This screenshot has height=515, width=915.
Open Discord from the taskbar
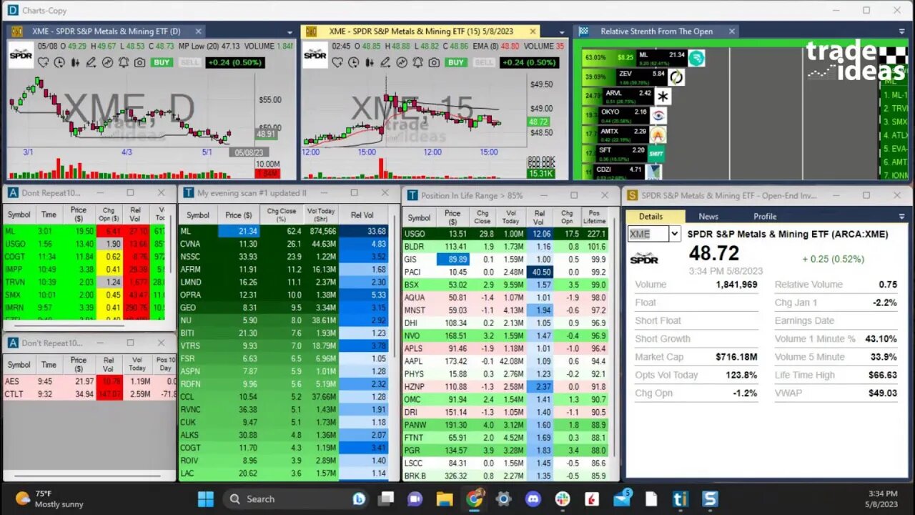(x=533, y=499)
